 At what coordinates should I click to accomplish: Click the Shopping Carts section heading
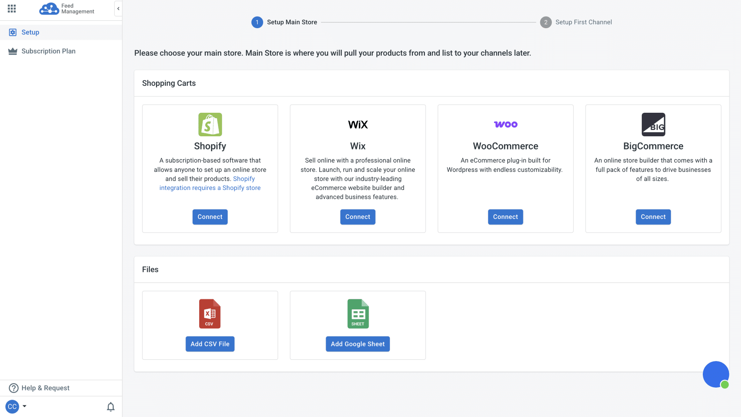[x=169, y=83]
